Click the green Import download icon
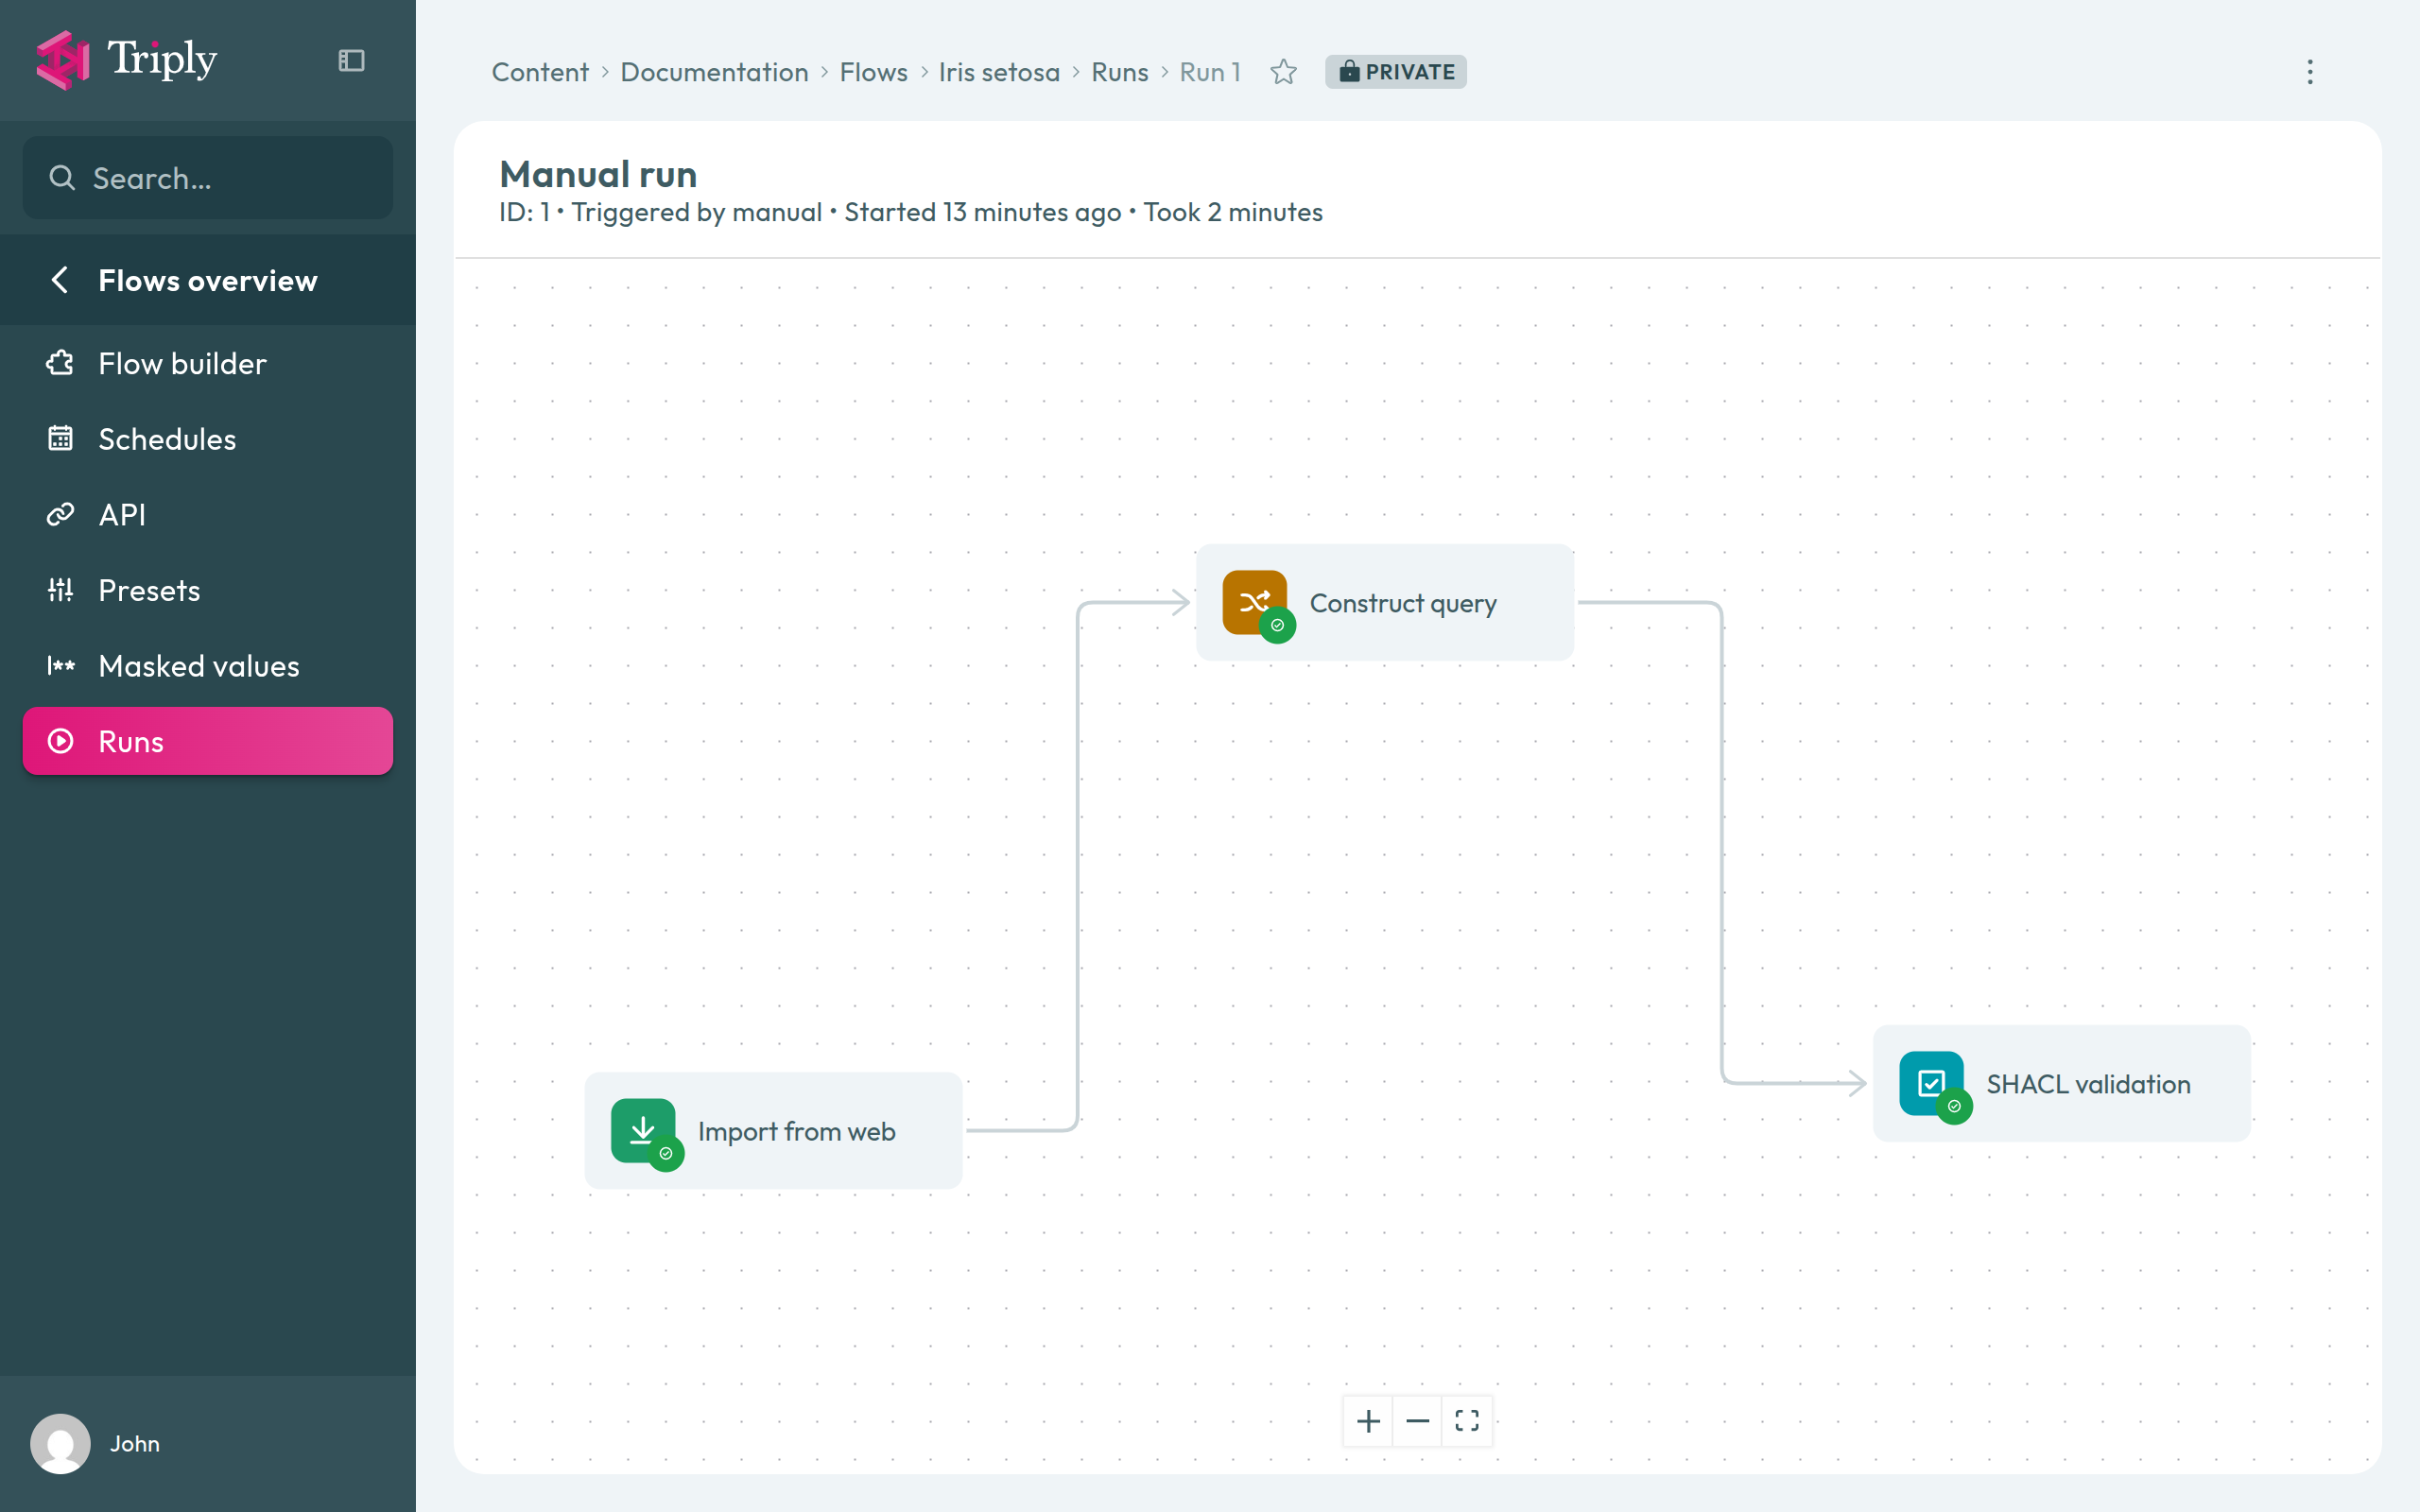Viewport: 2420px width, 1512px height. pyautogui.click(x=642, y=1129)
